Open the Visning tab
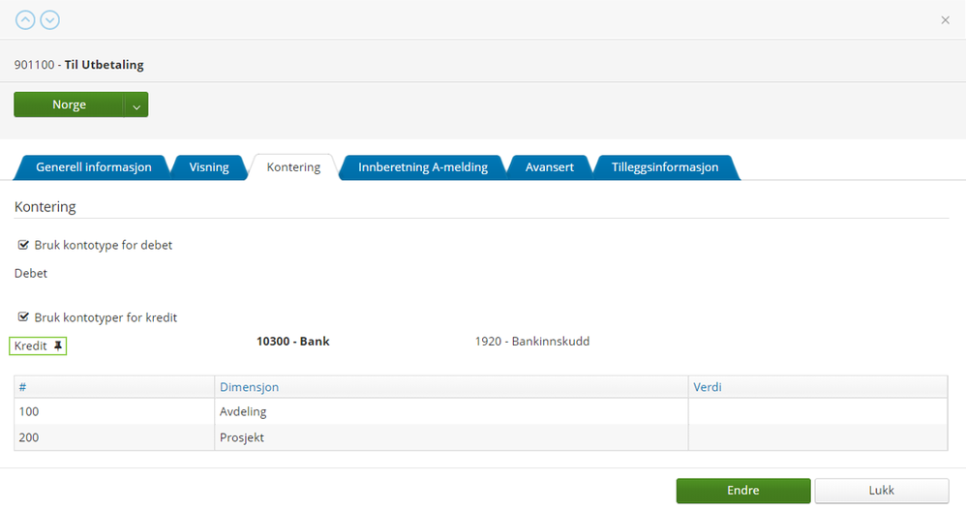 [x=209, y=167]
